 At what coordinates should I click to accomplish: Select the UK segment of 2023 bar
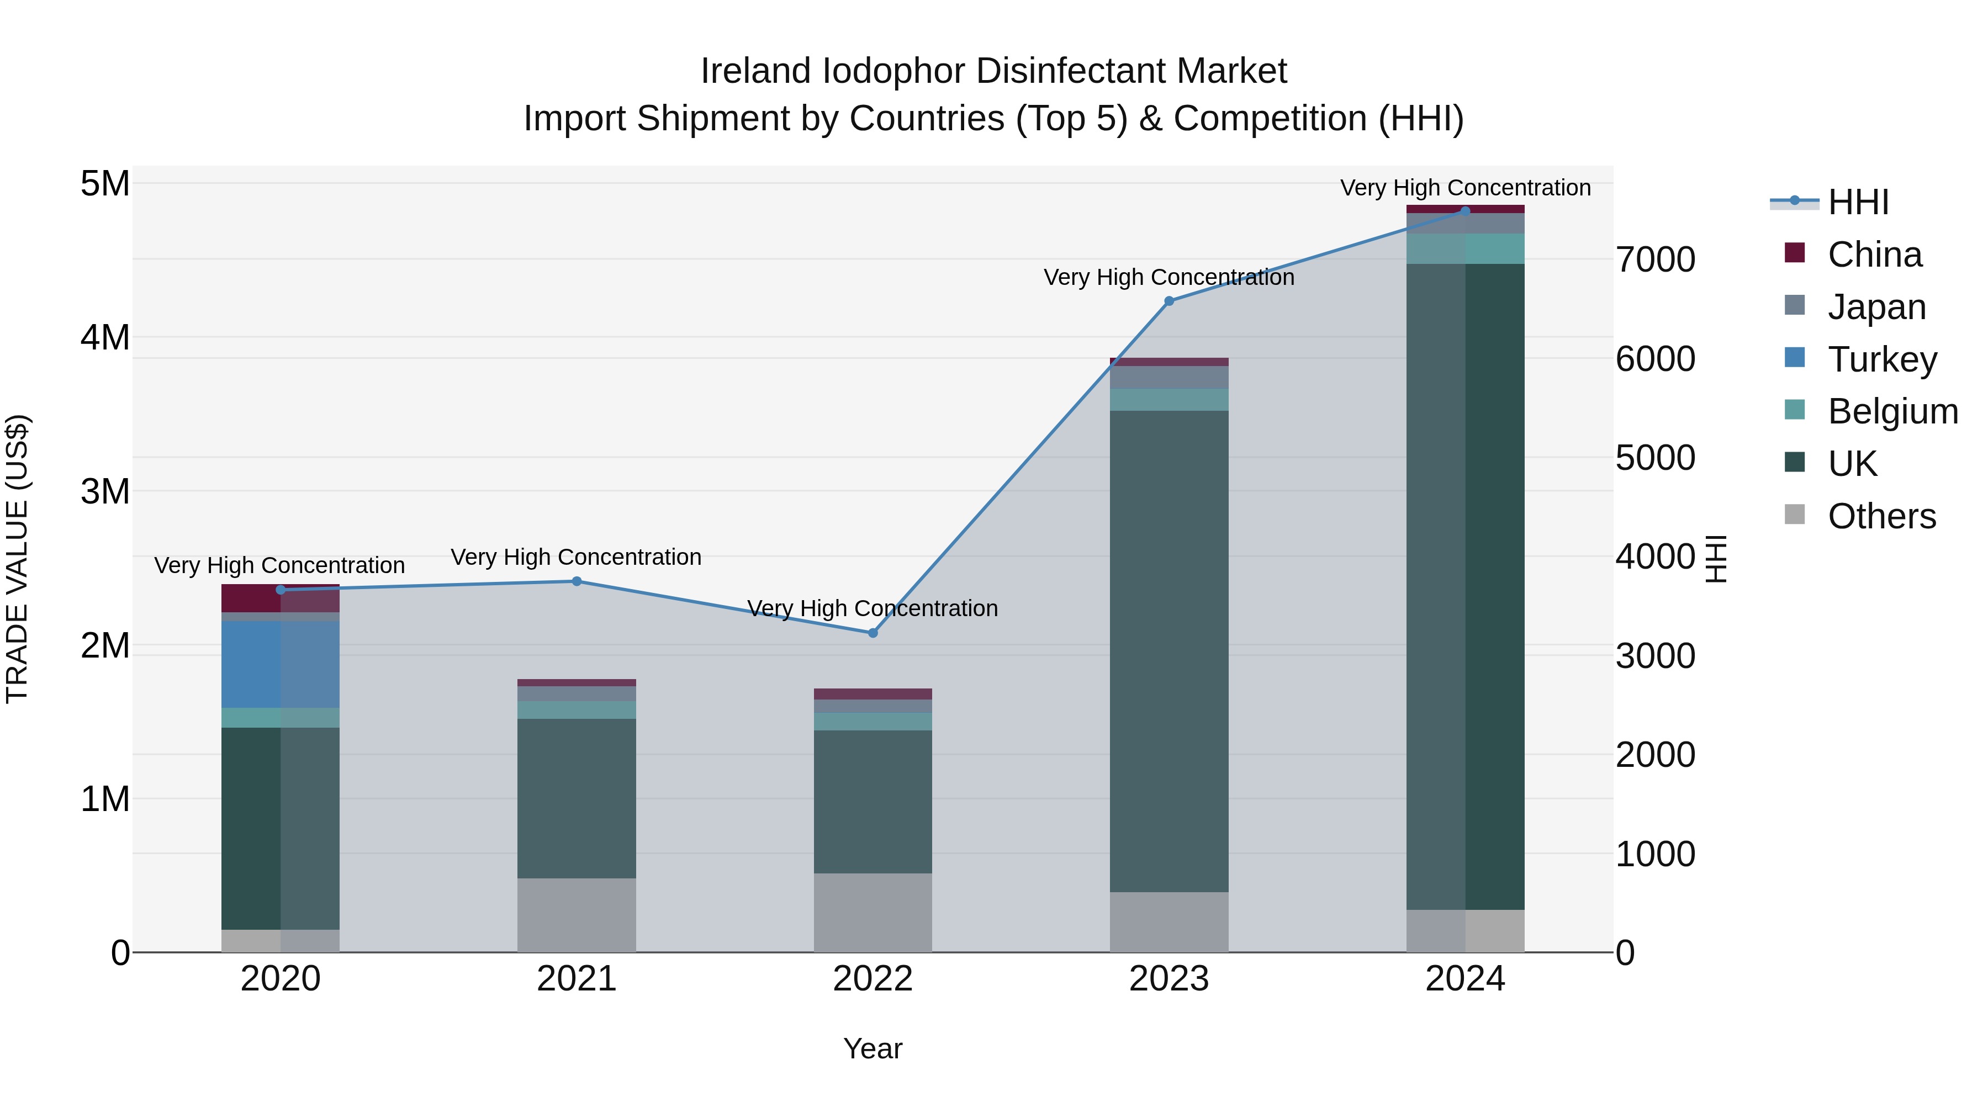pos(1169,652)
